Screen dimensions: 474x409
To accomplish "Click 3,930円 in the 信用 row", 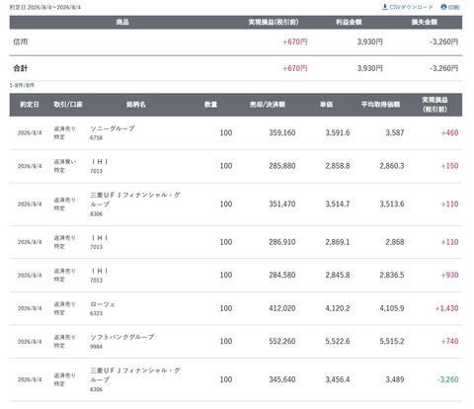I will pos(370,41).
